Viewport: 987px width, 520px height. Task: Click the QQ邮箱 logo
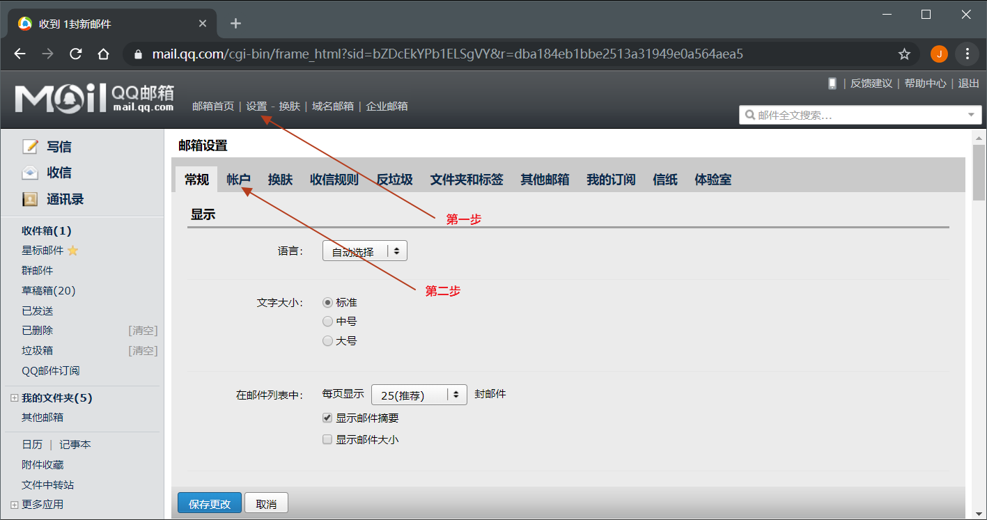[94, 99]
